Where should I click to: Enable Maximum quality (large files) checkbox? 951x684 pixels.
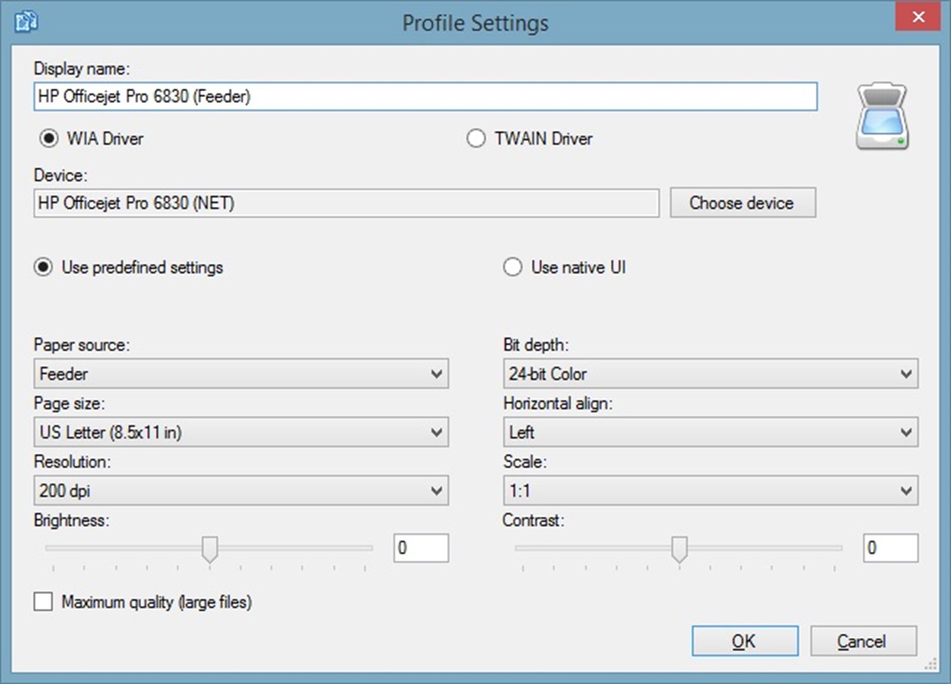(x=43, y=602)
